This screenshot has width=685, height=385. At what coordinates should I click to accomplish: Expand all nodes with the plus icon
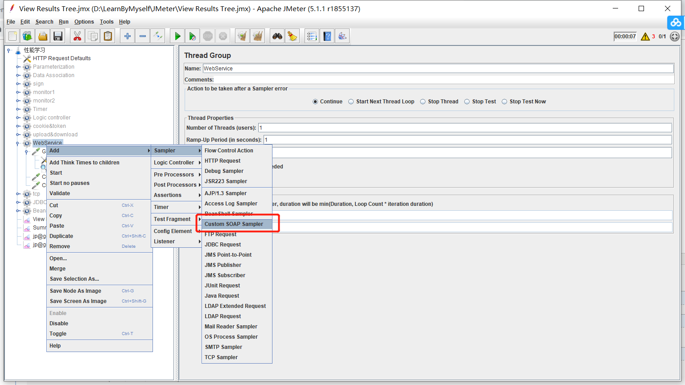pos(128,36)
